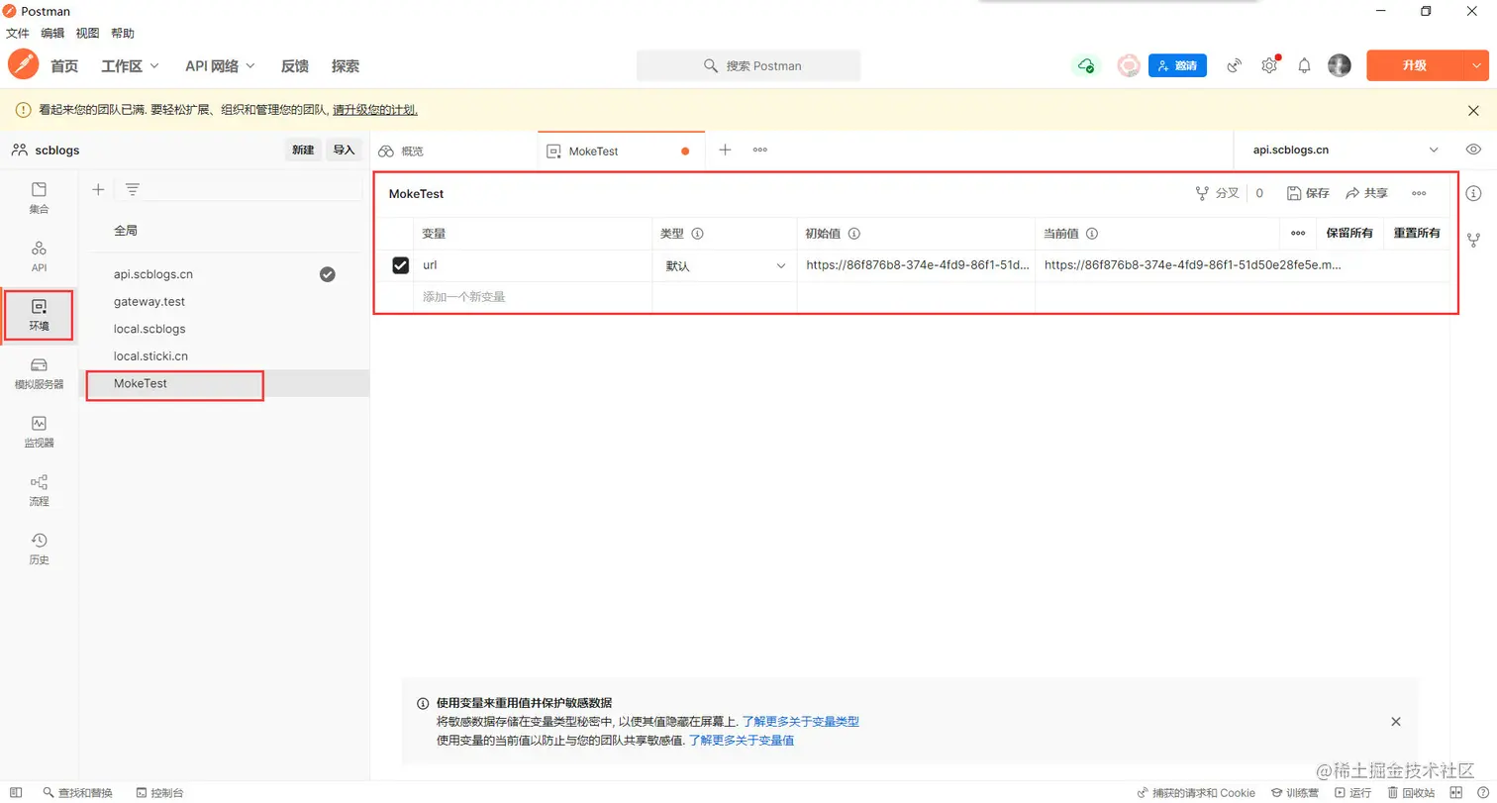Viewport: 1497px width, 803px height.
Task: Open the 帮助 menu
Action: tap(123, 33)
